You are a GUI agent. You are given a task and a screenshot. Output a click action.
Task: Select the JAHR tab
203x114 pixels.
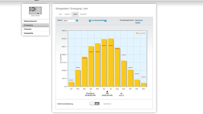(x=75, y=14)
